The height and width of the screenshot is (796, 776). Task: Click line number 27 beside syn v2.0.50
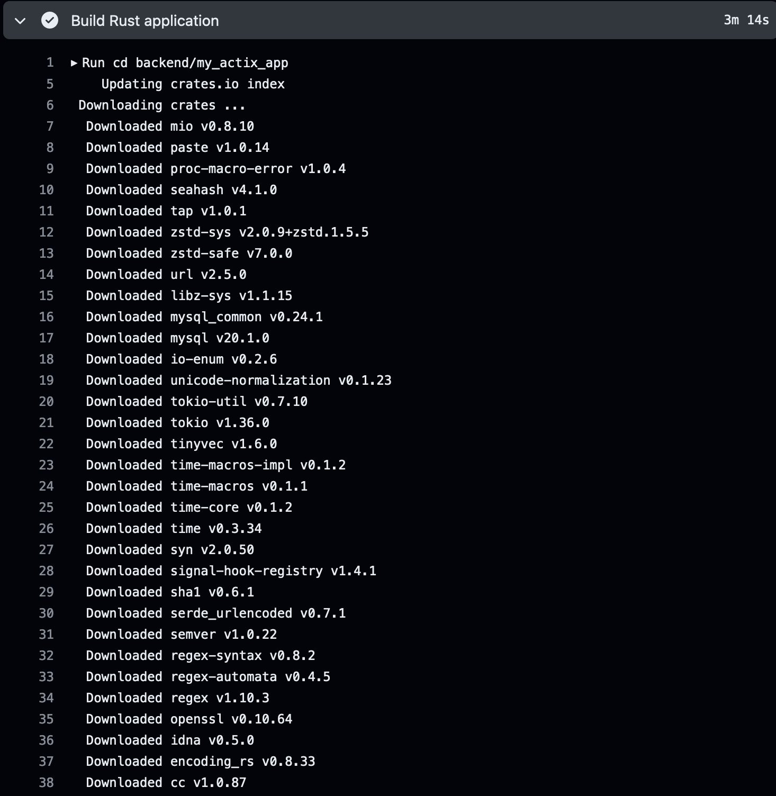[x=47, y=550]
